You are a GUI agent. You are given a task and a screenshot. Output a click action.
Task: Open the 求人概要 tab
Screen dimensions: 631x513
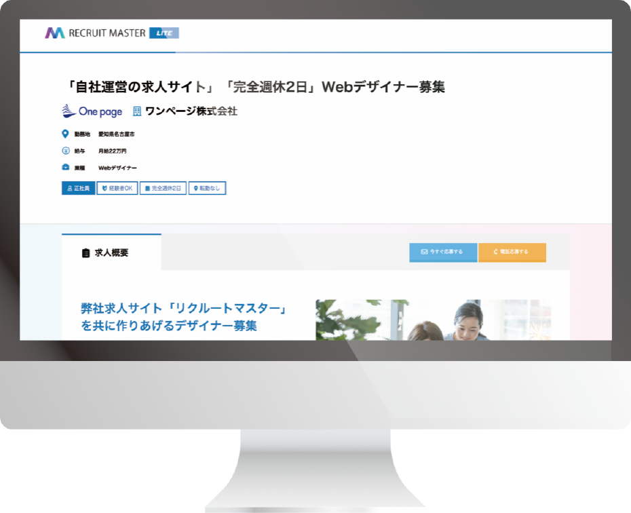click(x=111, y=253)
